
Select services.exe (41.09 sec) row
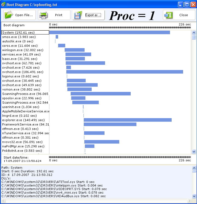(25, 54)
